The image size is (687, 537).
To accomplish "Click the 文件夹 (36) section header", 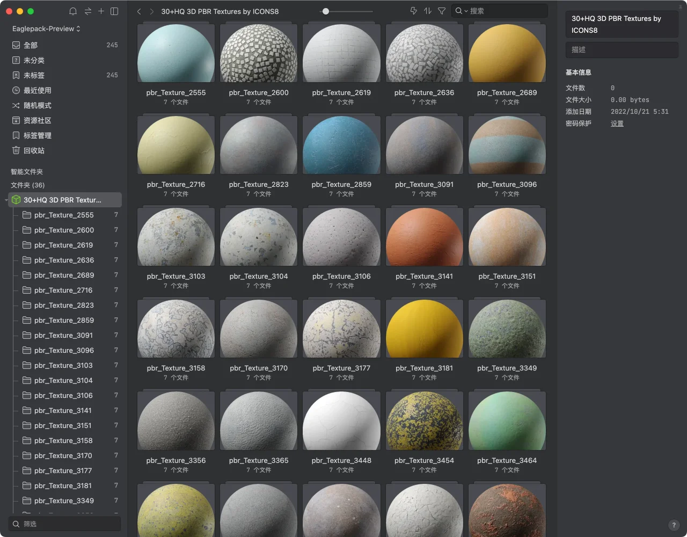I will pyautogui.click(x=28, y=185).
